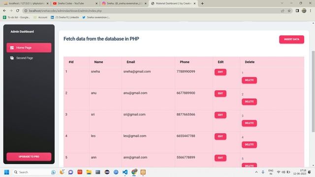The image size is (315, 177).
Task: Open the Sneha raveendran Twitter bookmark
Action: click(96, 18)
